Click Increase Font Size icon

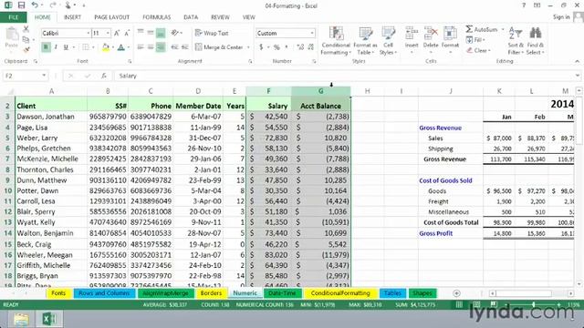pos(117,33)
